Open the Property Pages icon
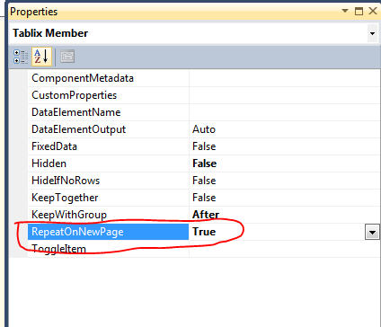This screenshot has height=327, width=381. tap(67, 57)
